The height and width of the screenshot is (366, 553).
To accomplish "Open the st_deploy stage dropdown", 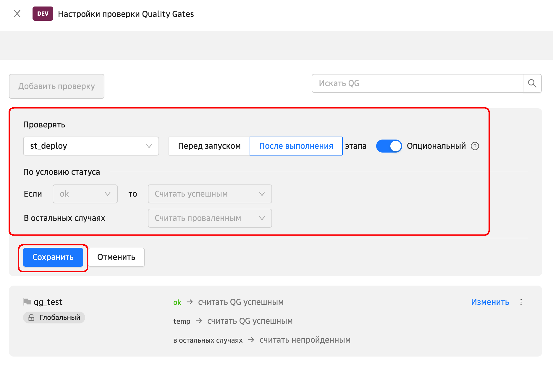I will click(x=91, y=146).
